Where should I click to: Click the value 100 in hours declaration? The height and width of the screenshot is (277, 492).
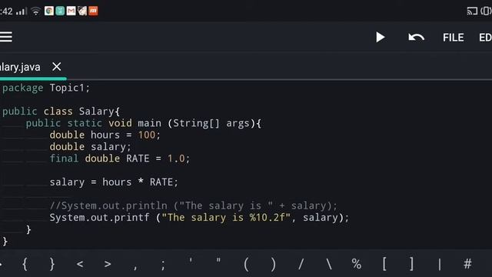tap(147, 135)
